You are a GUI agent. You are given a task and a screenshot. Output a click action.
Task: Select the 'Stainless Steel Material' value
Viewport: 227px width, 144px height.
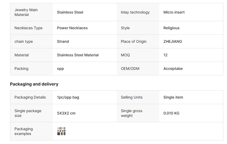(78, 55)
